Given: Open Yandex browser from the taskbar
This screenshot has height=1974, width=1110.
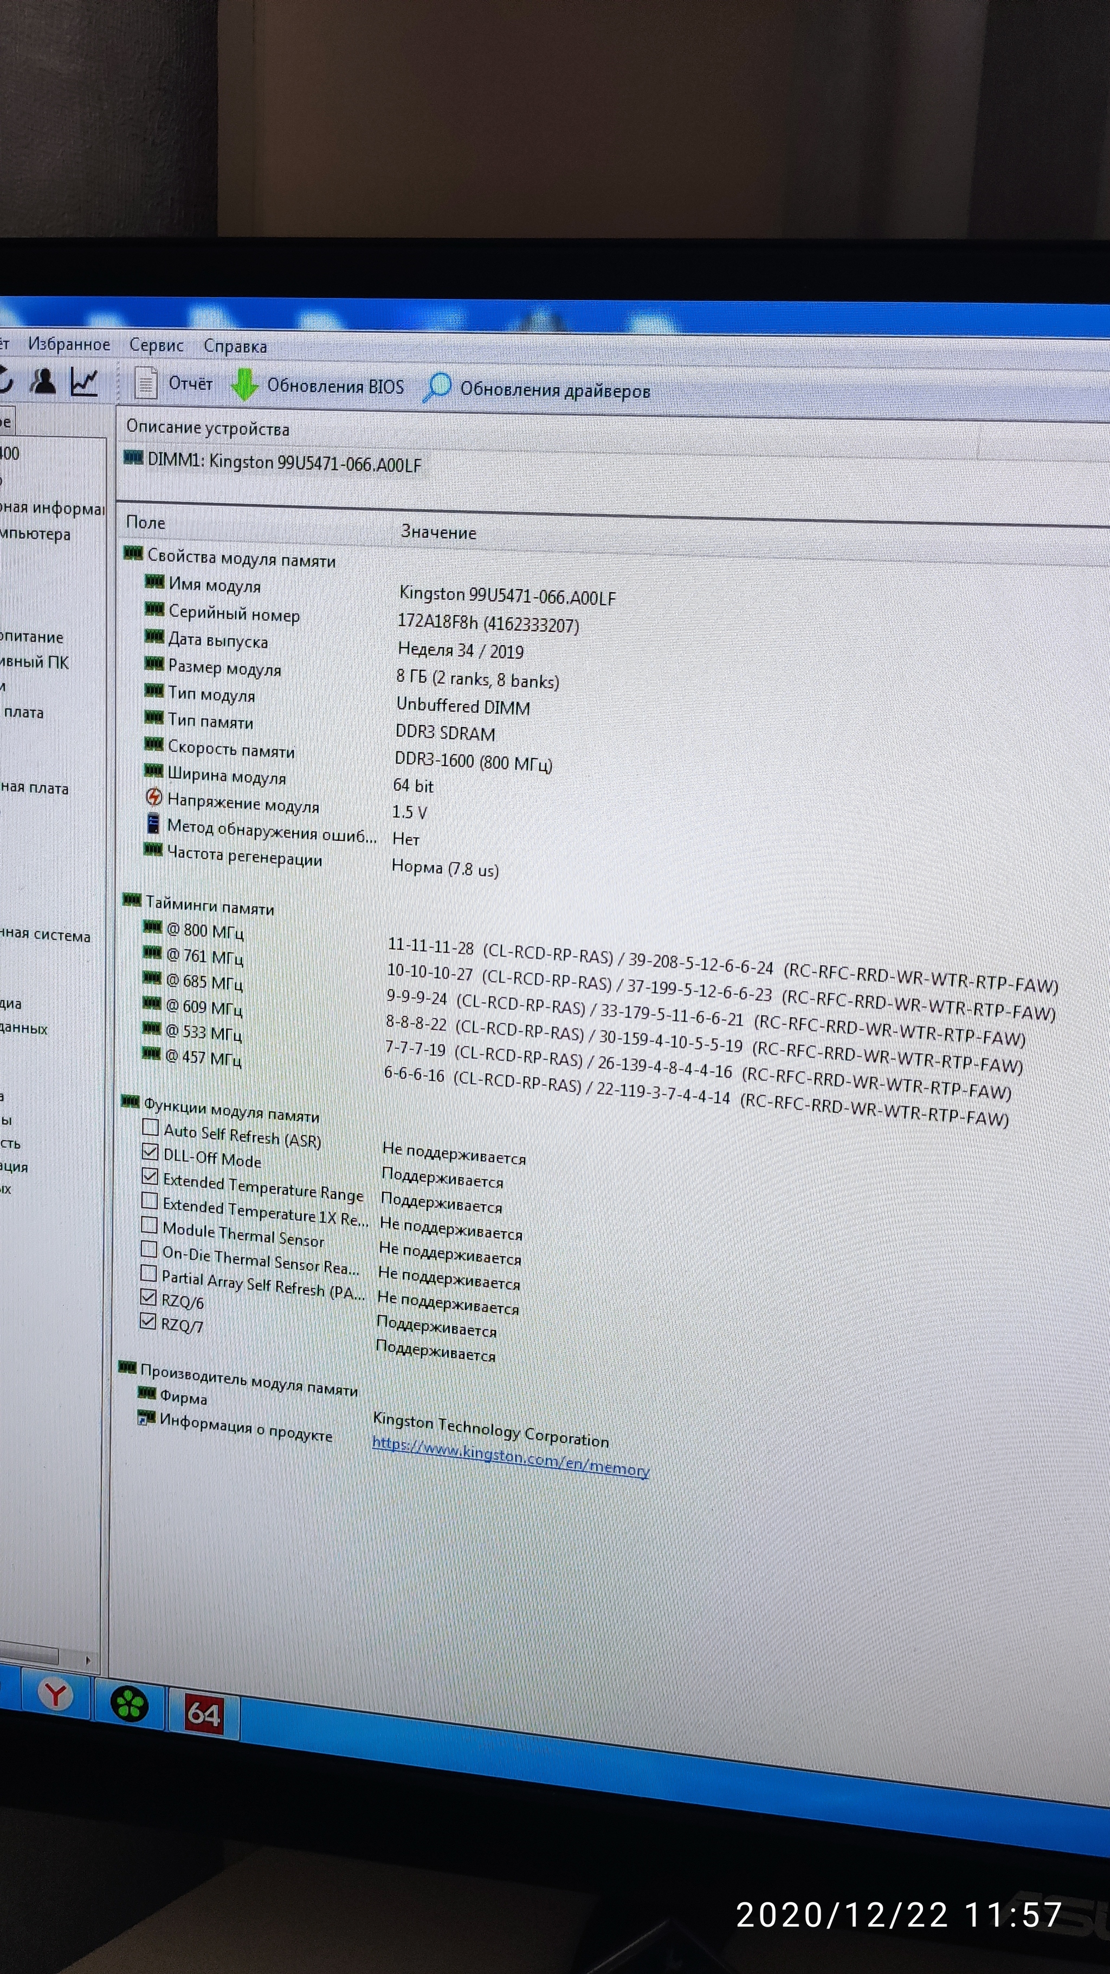Looking at the screenshot, I should tap(55, 1694).
